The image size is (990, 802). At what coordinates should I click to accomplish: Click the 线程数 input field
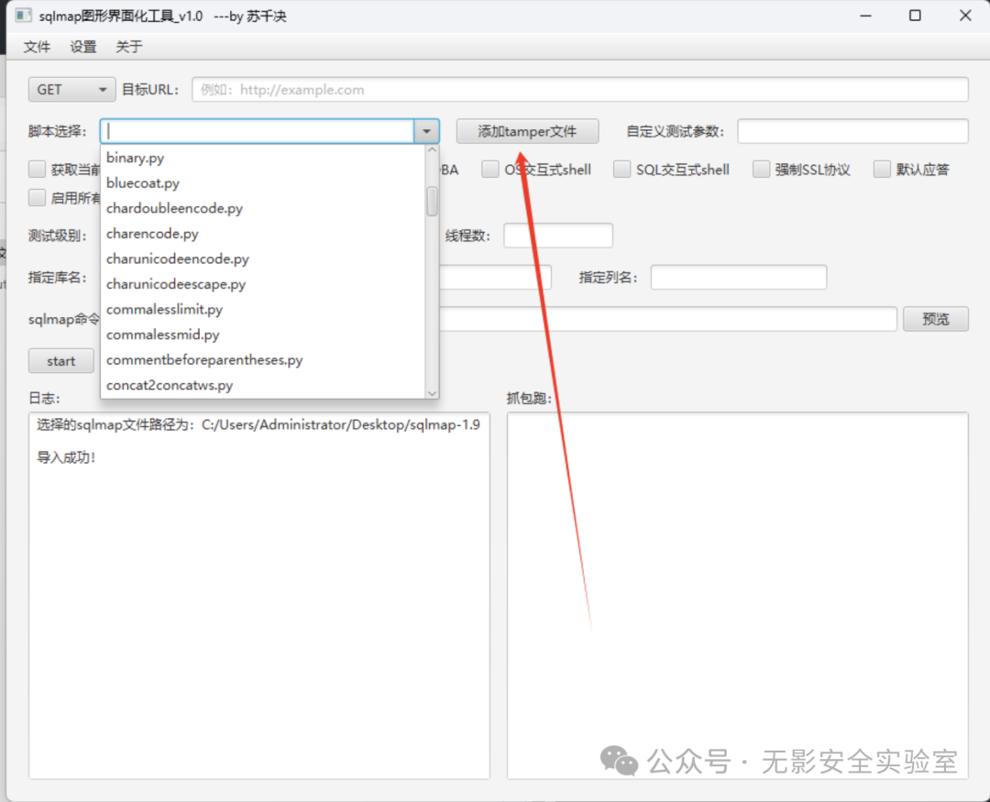pyautogui.click(x=558, y=236)
